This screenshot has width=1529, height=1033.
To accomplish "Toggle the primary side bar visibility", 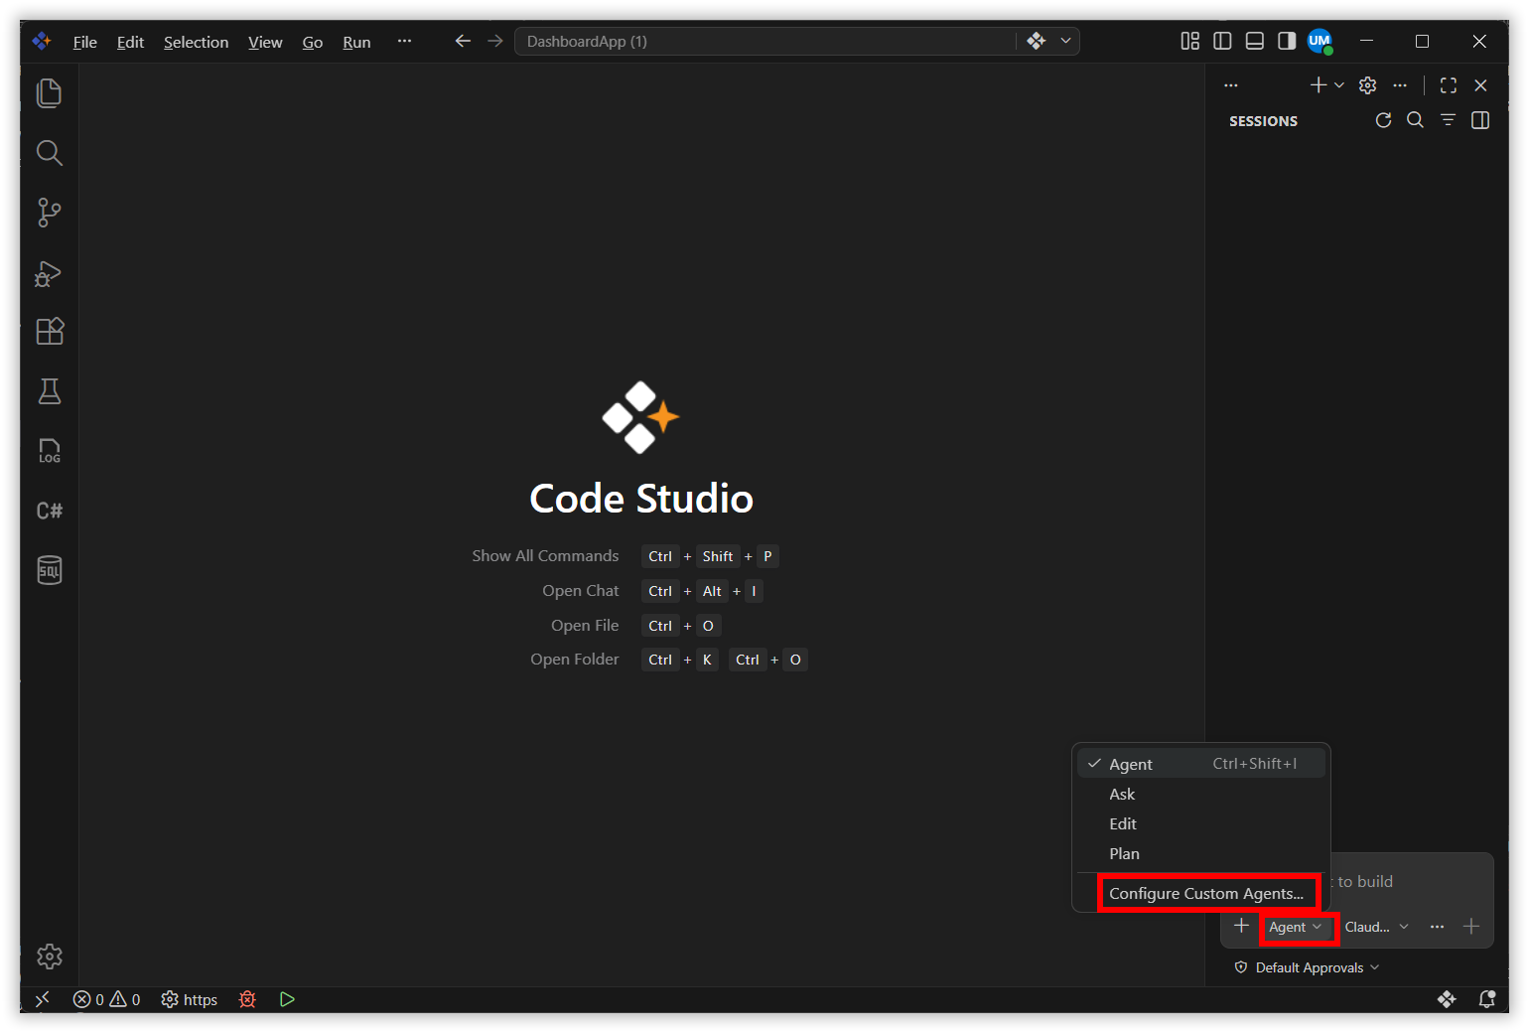I will tap(1222, 41).
